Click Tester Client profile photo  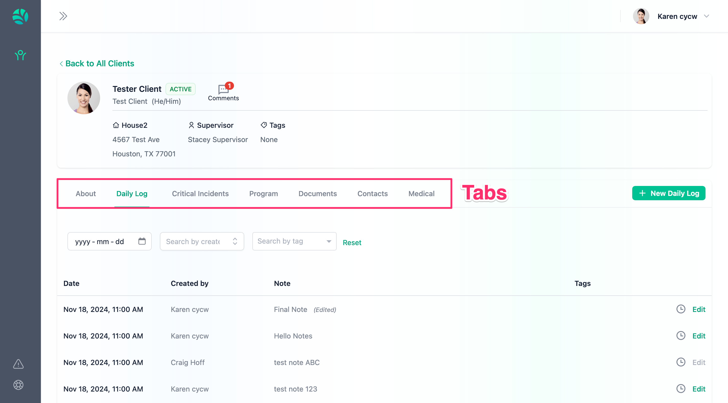tap(84, 98)
